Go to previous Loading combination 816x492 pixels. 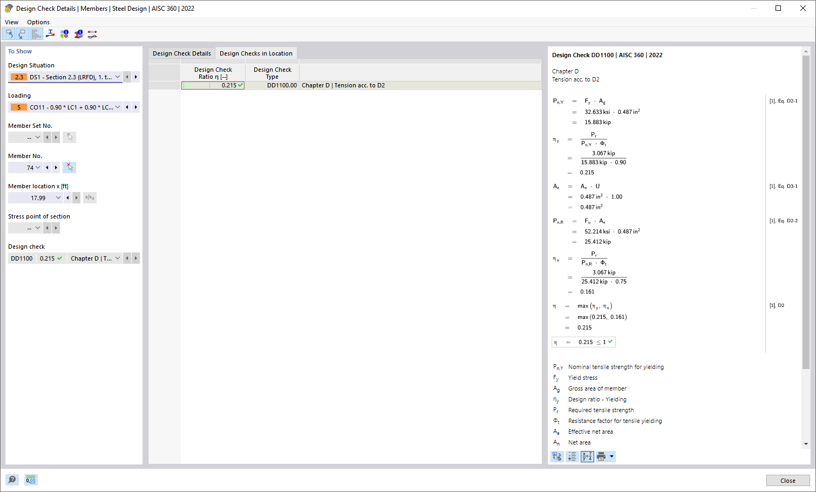[x=127, y=107]
